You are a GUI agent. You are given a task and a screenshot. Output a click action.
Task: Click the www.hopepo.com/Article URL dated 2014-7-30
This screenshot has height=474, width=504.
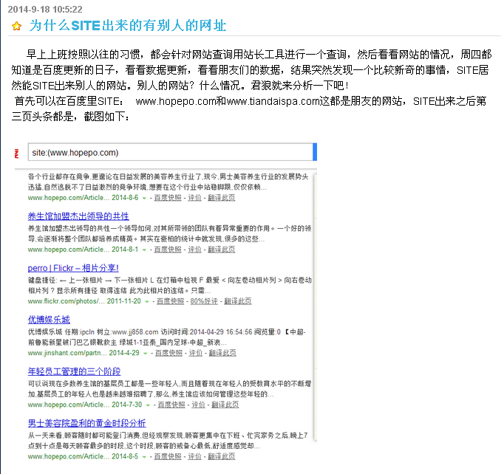[x=69, y=405]
